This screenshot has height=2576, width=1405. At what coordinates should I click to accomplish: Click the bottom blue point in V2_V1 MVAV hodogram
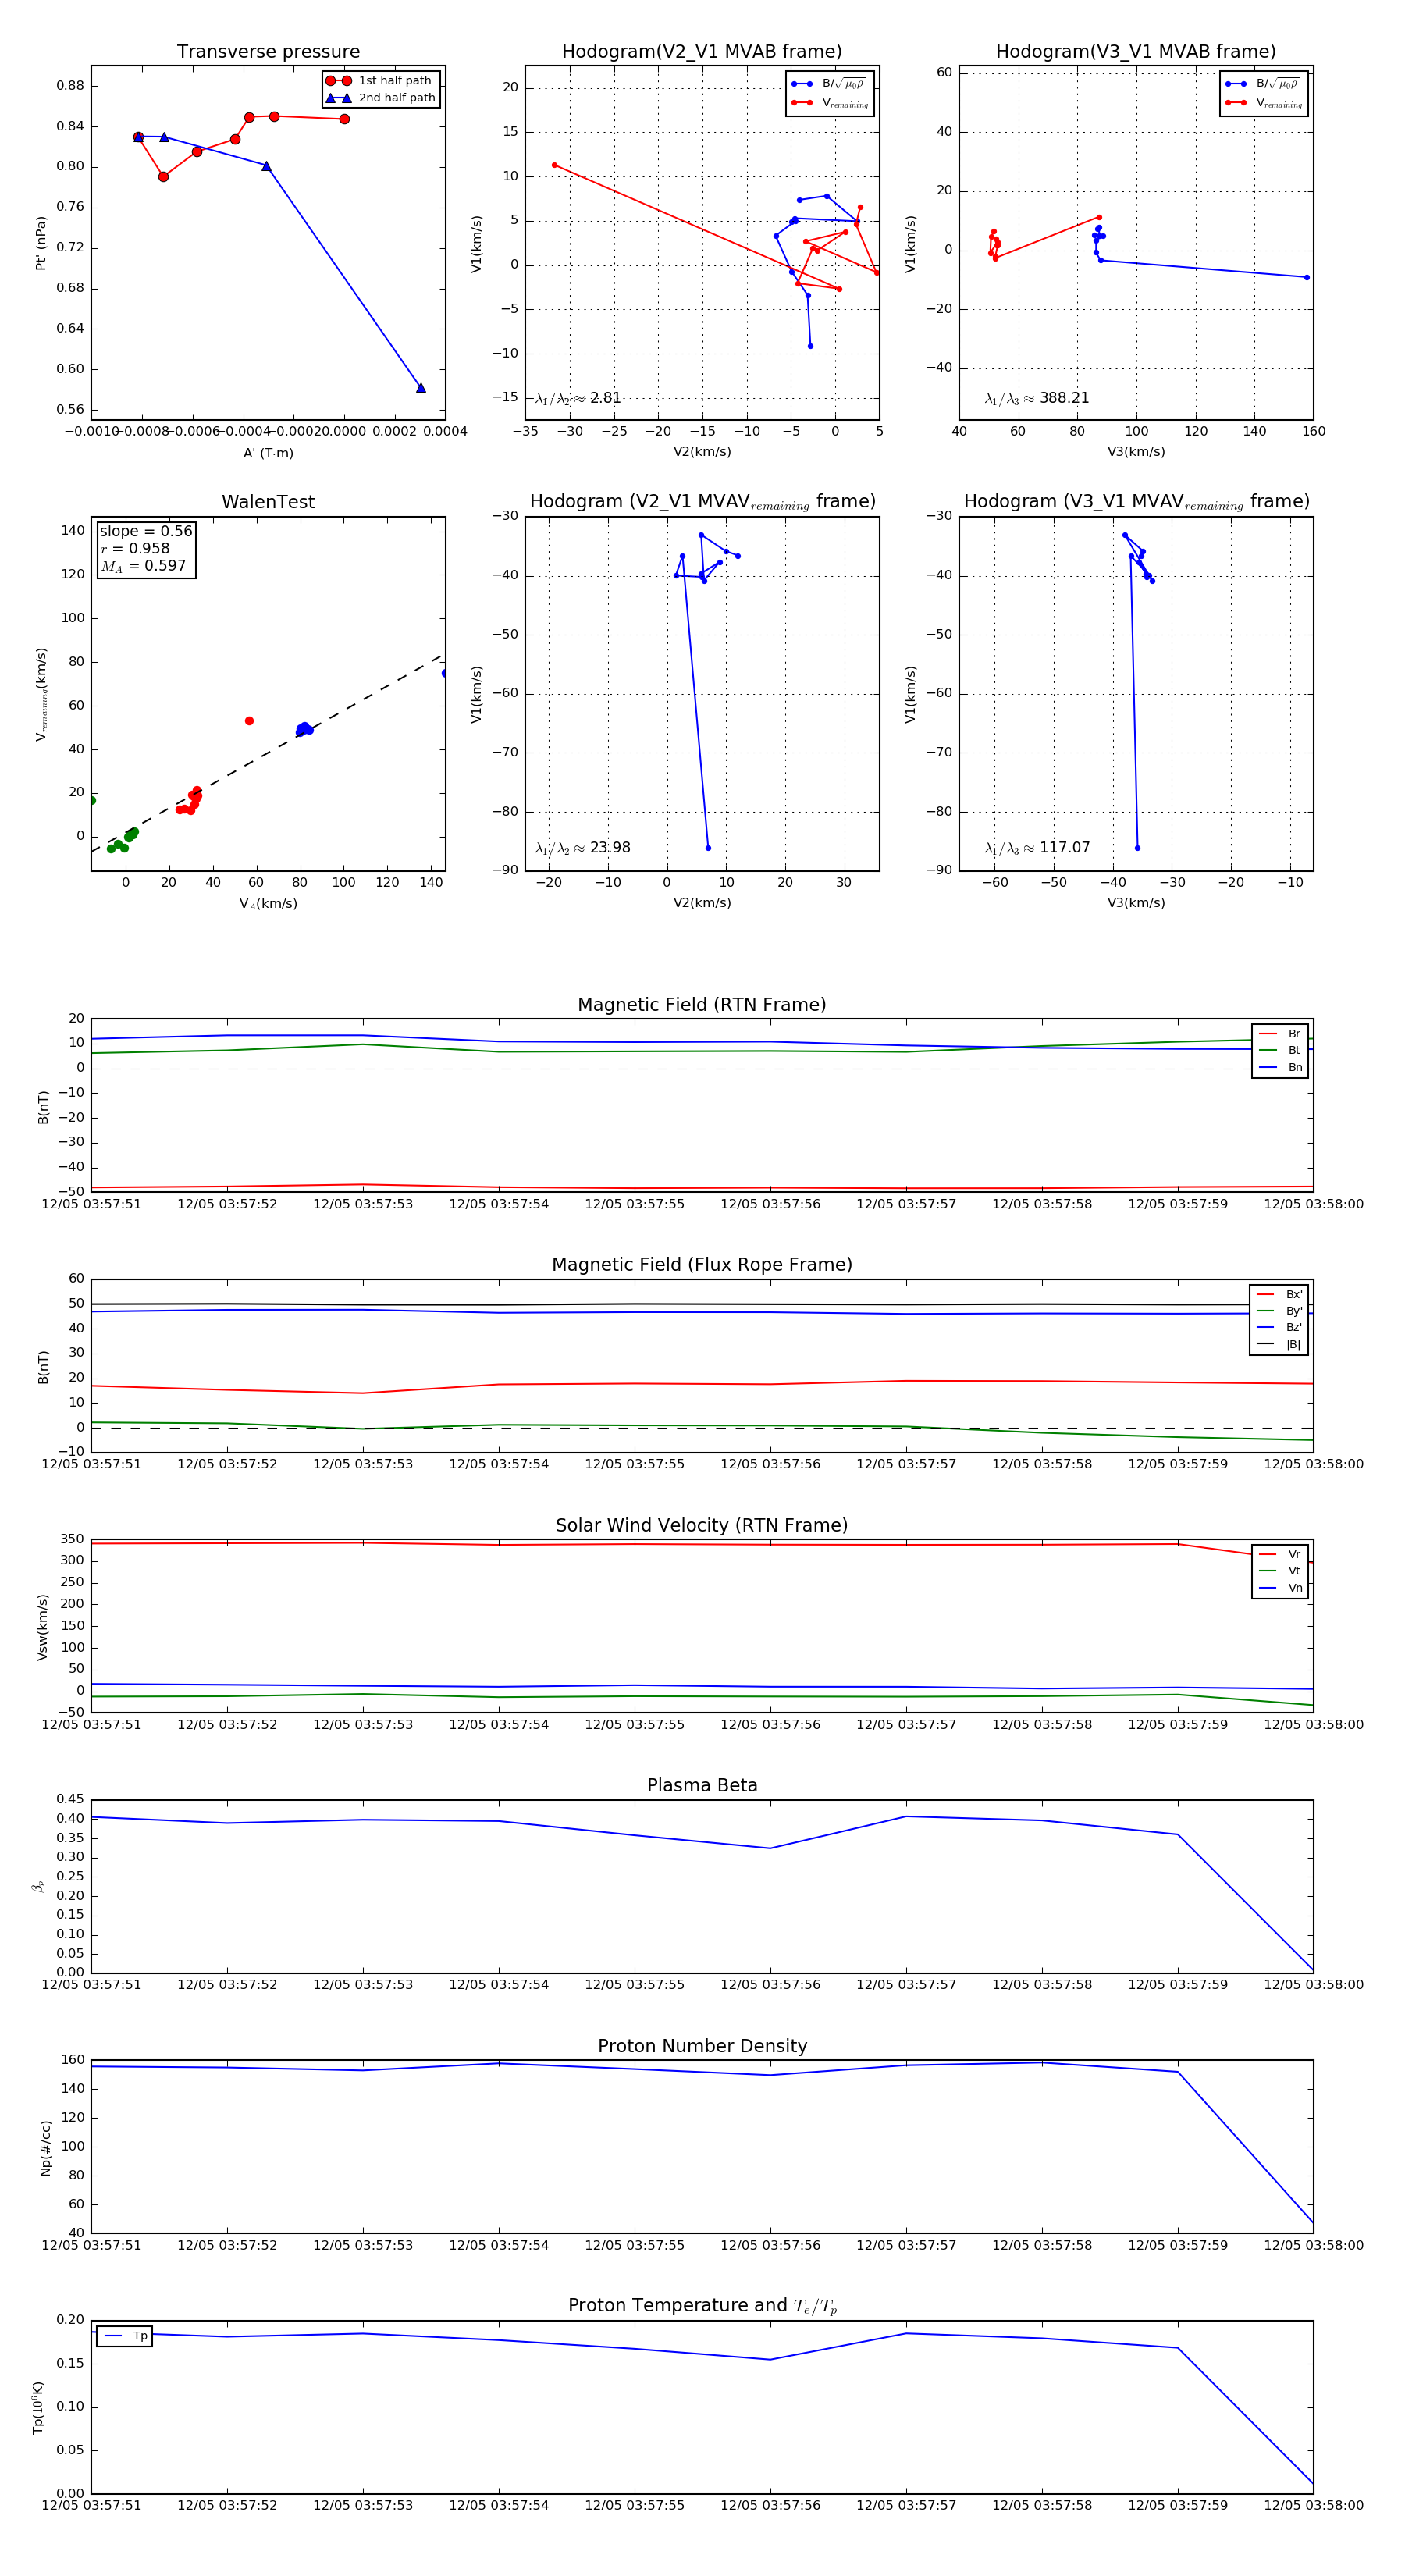pos(708,848)
